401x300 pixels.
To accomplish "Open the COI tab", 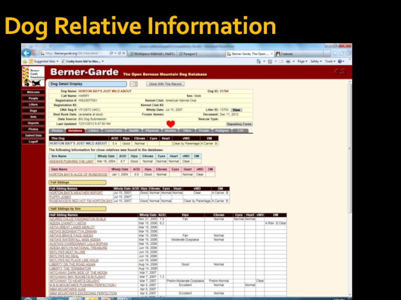I will [x=240, y=130].
